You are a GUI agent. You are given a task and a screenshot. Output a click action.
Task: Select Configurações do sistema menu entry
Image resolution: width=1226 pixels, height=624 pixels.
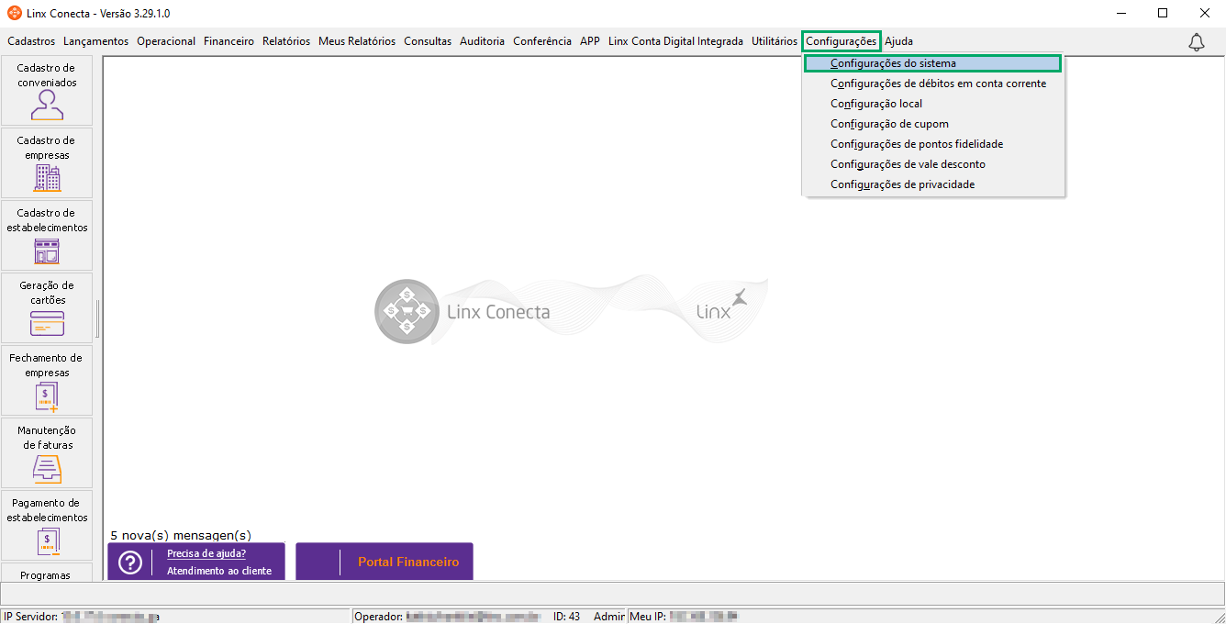coord(933,63)
